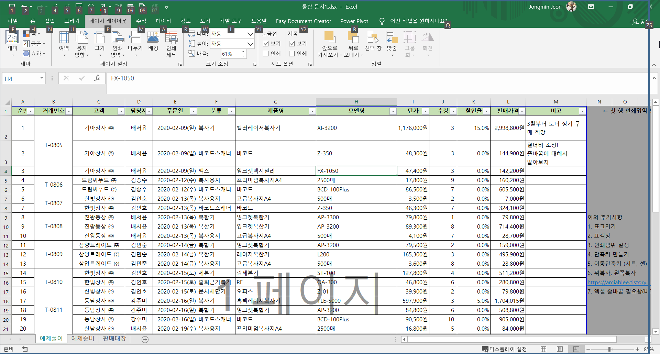Open filter dropdown for 고객 column
The height and width of the screenshot is (354, 660).
[121, 111]
